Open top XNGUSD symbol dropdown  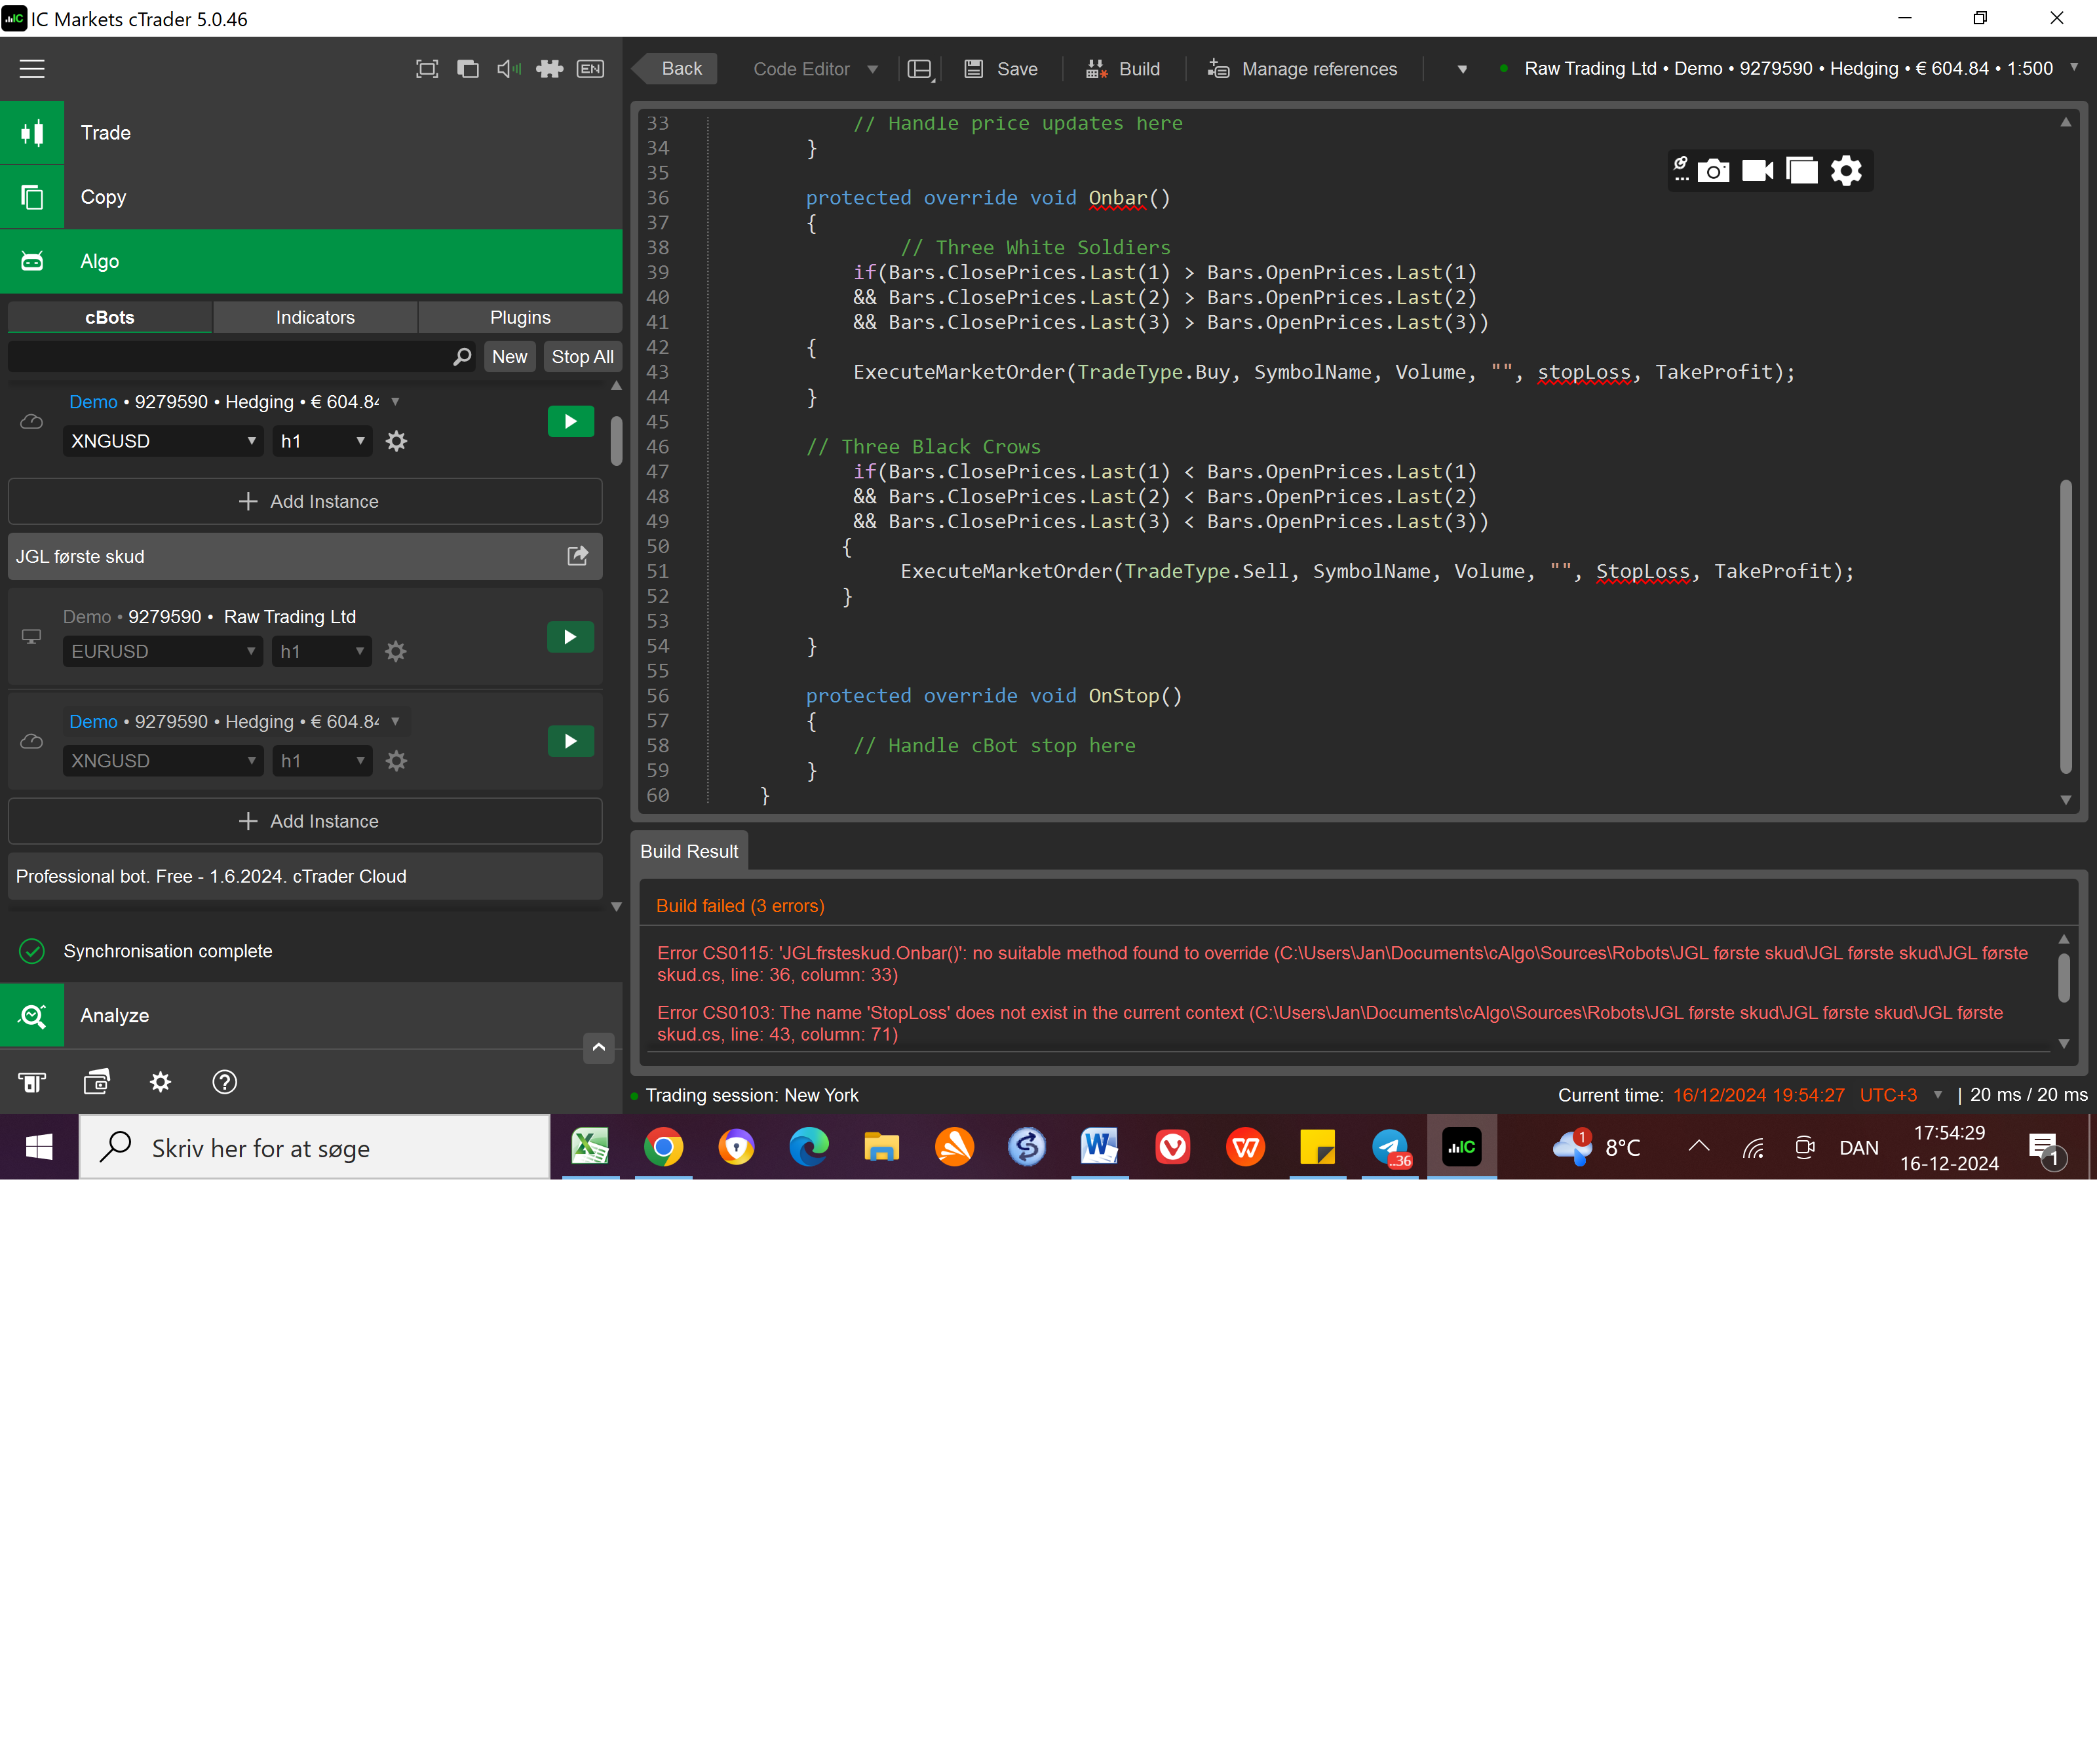coord(163,441)
